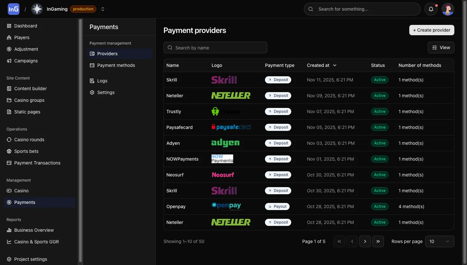Open Sports bets from the sidebar
This screenshot has width=467, height=265.
[26, 151]
